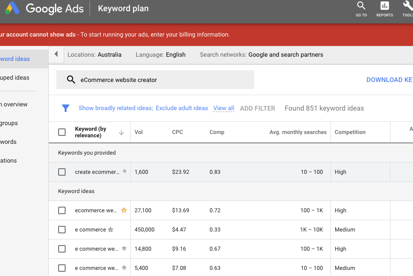Change the Language: English setting
The image size is (413, 276).
160,54
